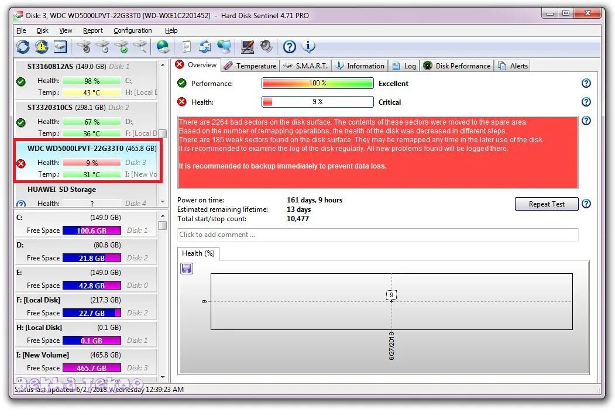
Task: Click the send report arrows icon
Action: coord(205,47)
